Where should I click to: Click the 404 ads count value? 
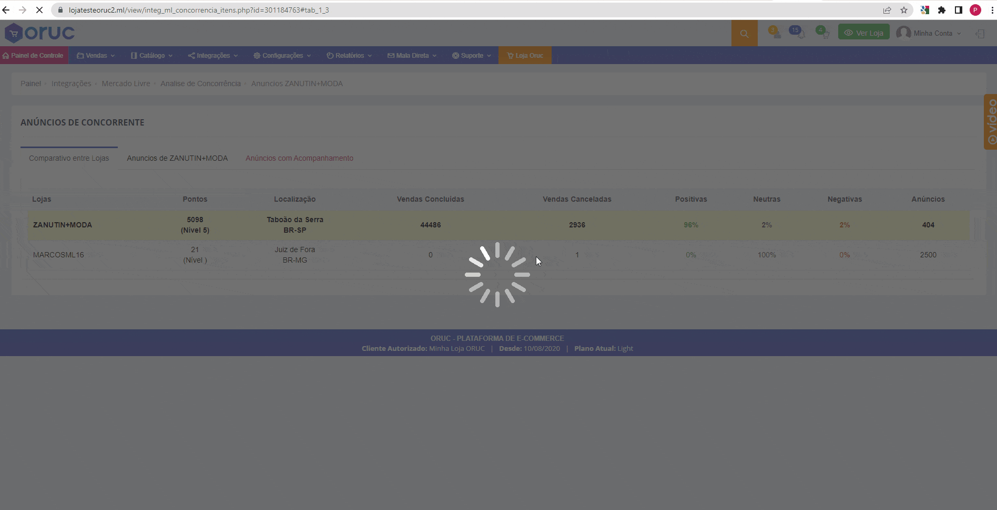tap(928, 225)
